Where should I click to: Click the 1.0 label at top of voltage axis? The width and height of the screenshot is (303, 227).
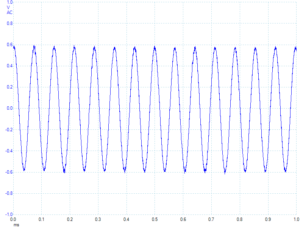tap(9, 2)
